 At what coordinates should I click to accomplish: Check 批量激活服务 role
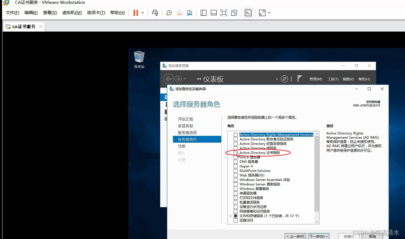pos(236,202)
